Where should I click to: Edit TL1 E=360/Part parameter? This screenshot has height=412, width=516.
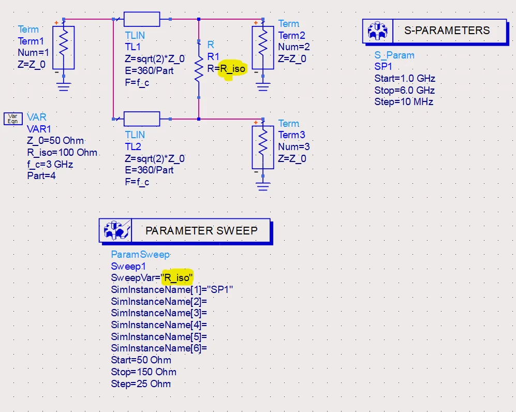click(x=149, y=70)
